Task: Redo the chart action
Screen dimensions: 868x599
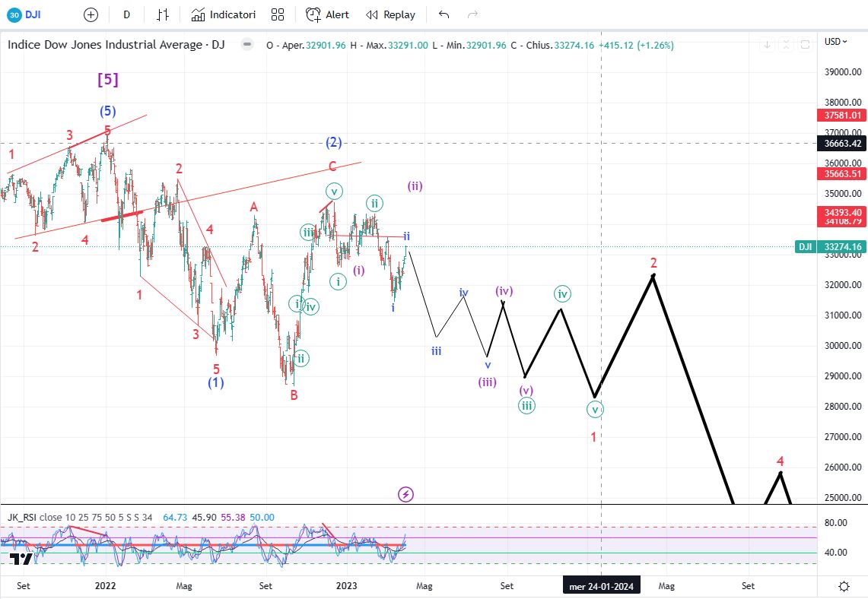Action: tap(472, 15)
